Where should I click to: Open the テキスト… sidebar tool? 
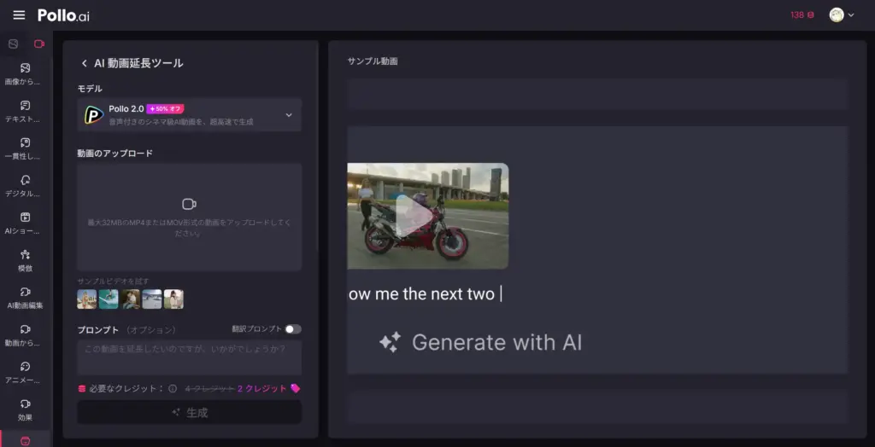tap(25, 112)
